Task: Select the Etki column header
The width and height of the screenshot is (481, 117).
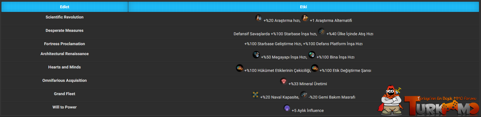Action: (303, 7)
